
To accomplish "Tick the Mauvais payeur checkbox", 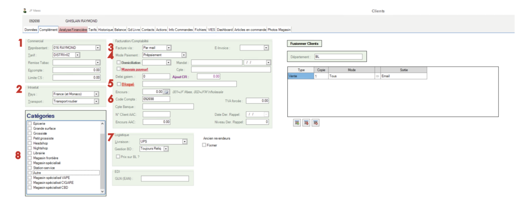I will click(x=118, y=69).
